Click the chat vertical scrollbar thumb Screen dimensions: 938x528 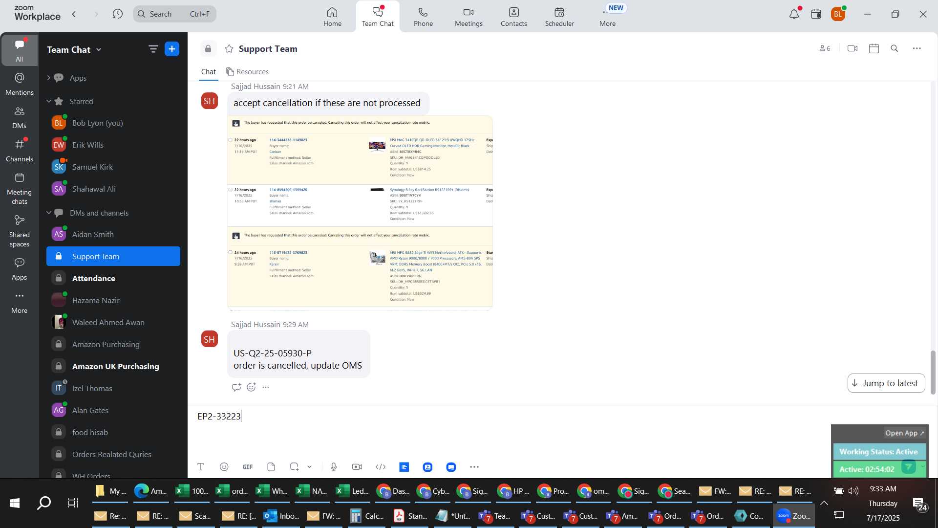coord(933,373)
